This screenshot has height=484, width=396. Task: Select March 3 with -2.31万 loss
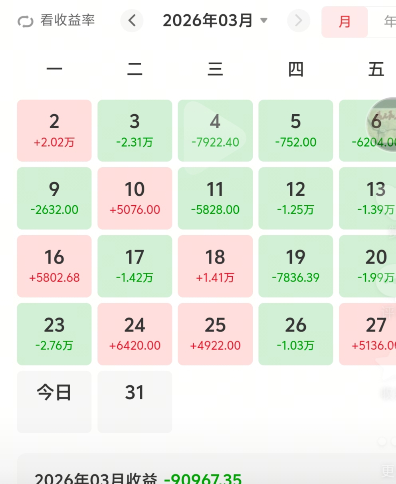135,131
